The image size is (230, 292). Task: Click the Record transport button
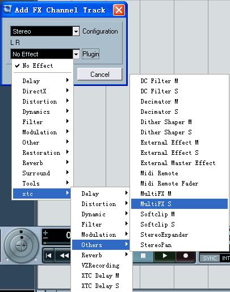click(x=186, y=256)
